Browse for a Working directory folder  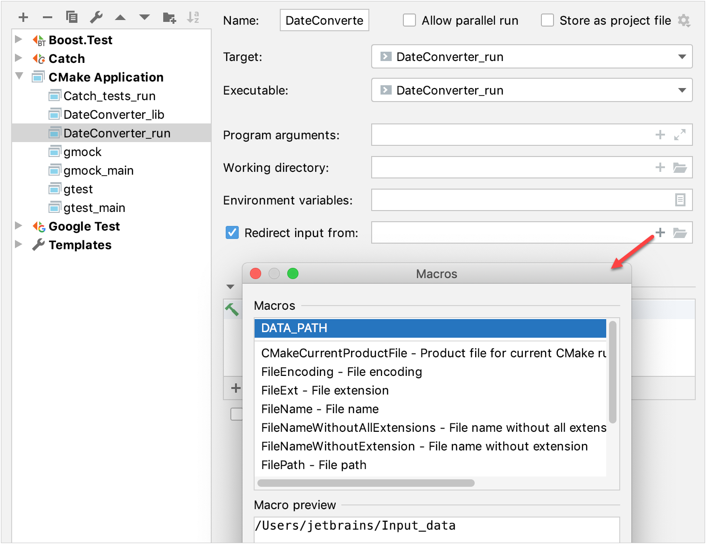[x=680, y=167]
